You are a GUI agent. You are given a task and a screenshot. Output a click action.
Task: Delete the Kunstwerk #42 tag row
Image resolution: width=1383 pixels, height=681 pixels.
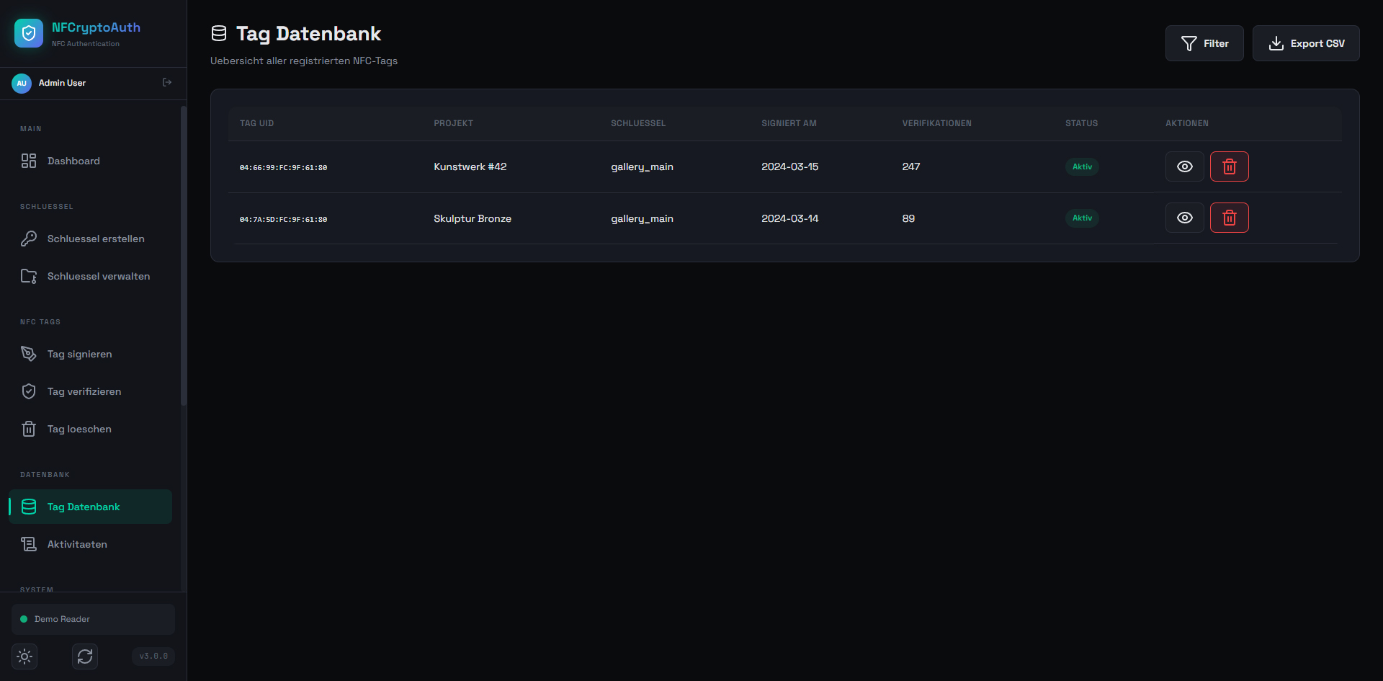pos(1229,166)
